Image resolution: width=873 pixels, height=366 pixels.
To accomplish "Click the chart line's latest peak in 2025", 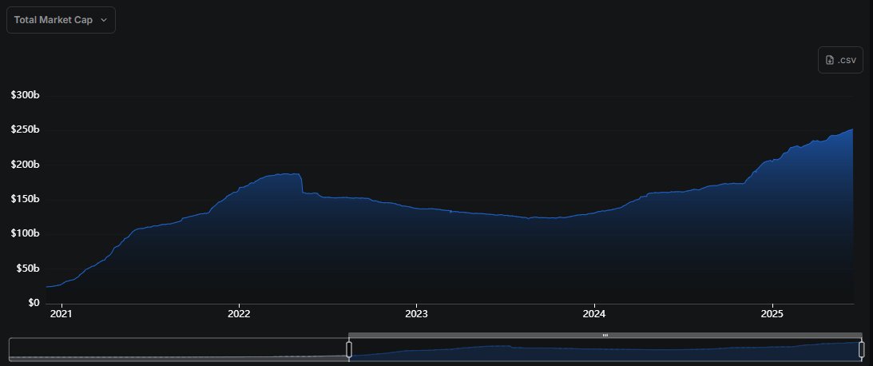I will 852,129.
